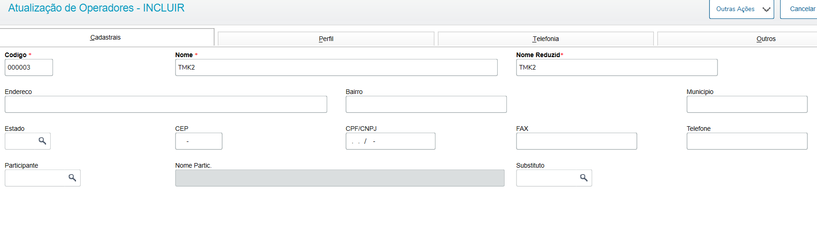The width and height of the screenshot is (817, 246).
Task: Click into the FAX field
Action: pos(576,141)
